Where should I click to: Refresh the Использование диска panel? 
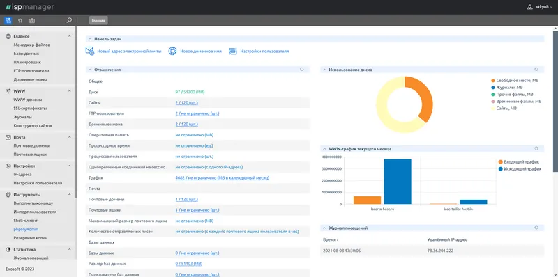[x=536, y=70]
